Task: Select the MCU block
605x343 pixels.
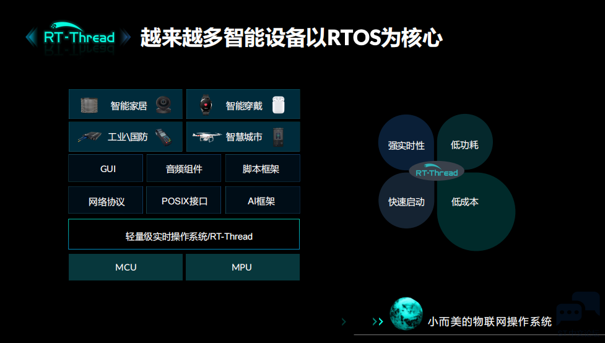Action: [126, 267]
